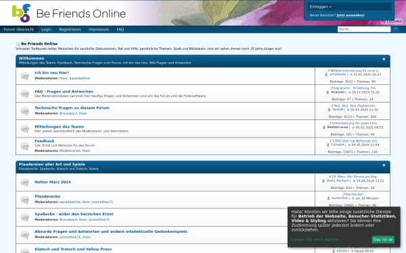Screen dimensions: 406x253
Task: Click forum icon beside Plauderecke
Action: coord(25,200)
